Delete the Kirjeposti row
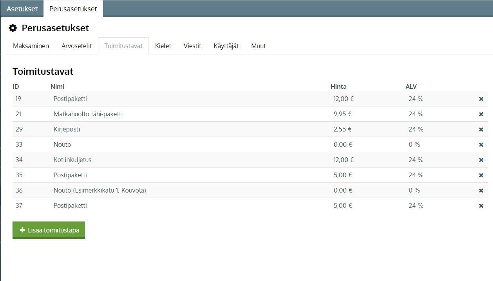The width and height of the screenshot is (493, 281). pos(481,130)
